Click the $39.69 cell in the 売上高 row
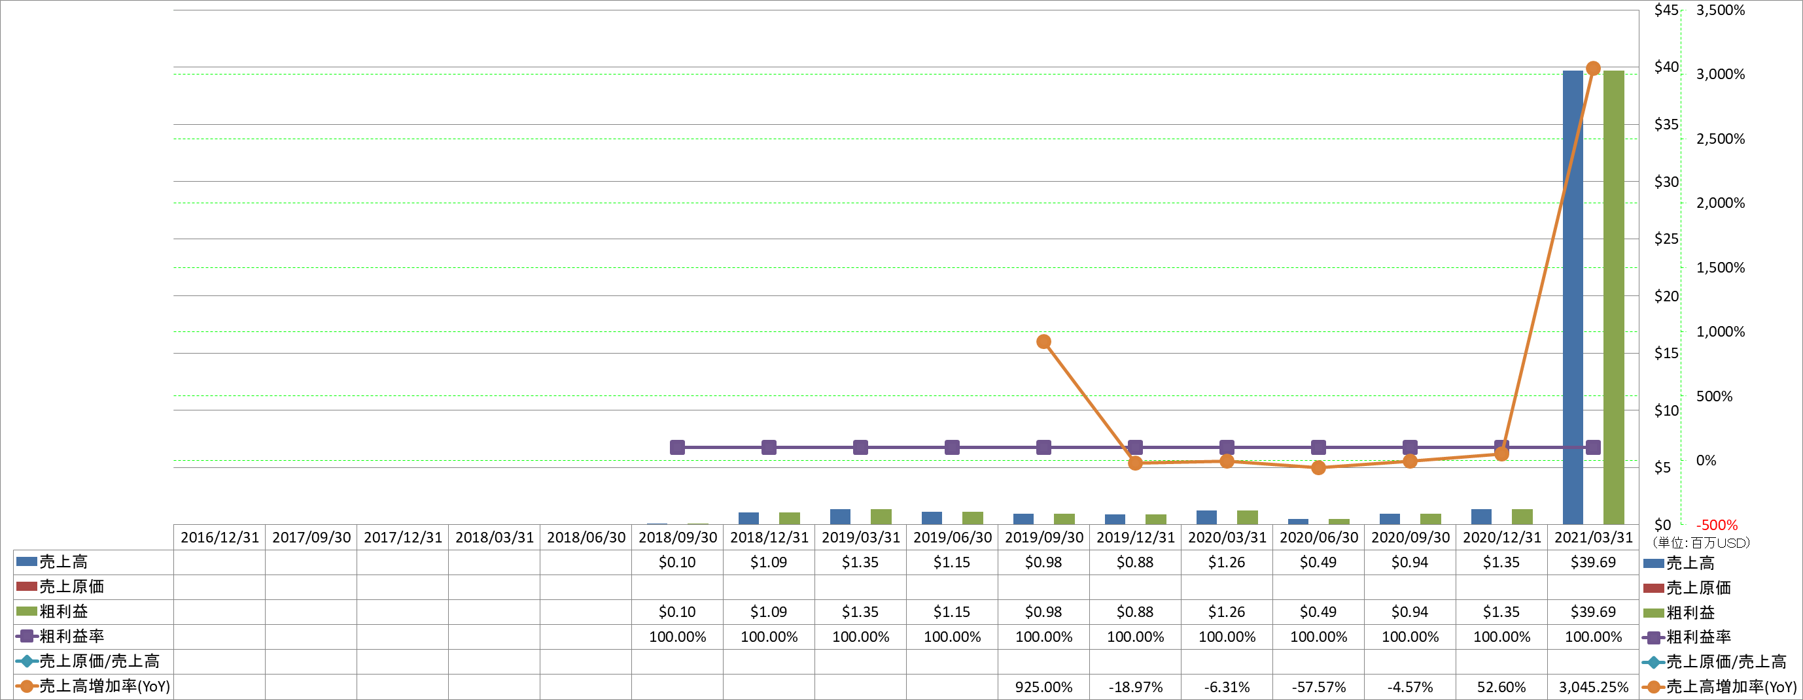Viewport: 1803px width, 700px height. 1594,562
